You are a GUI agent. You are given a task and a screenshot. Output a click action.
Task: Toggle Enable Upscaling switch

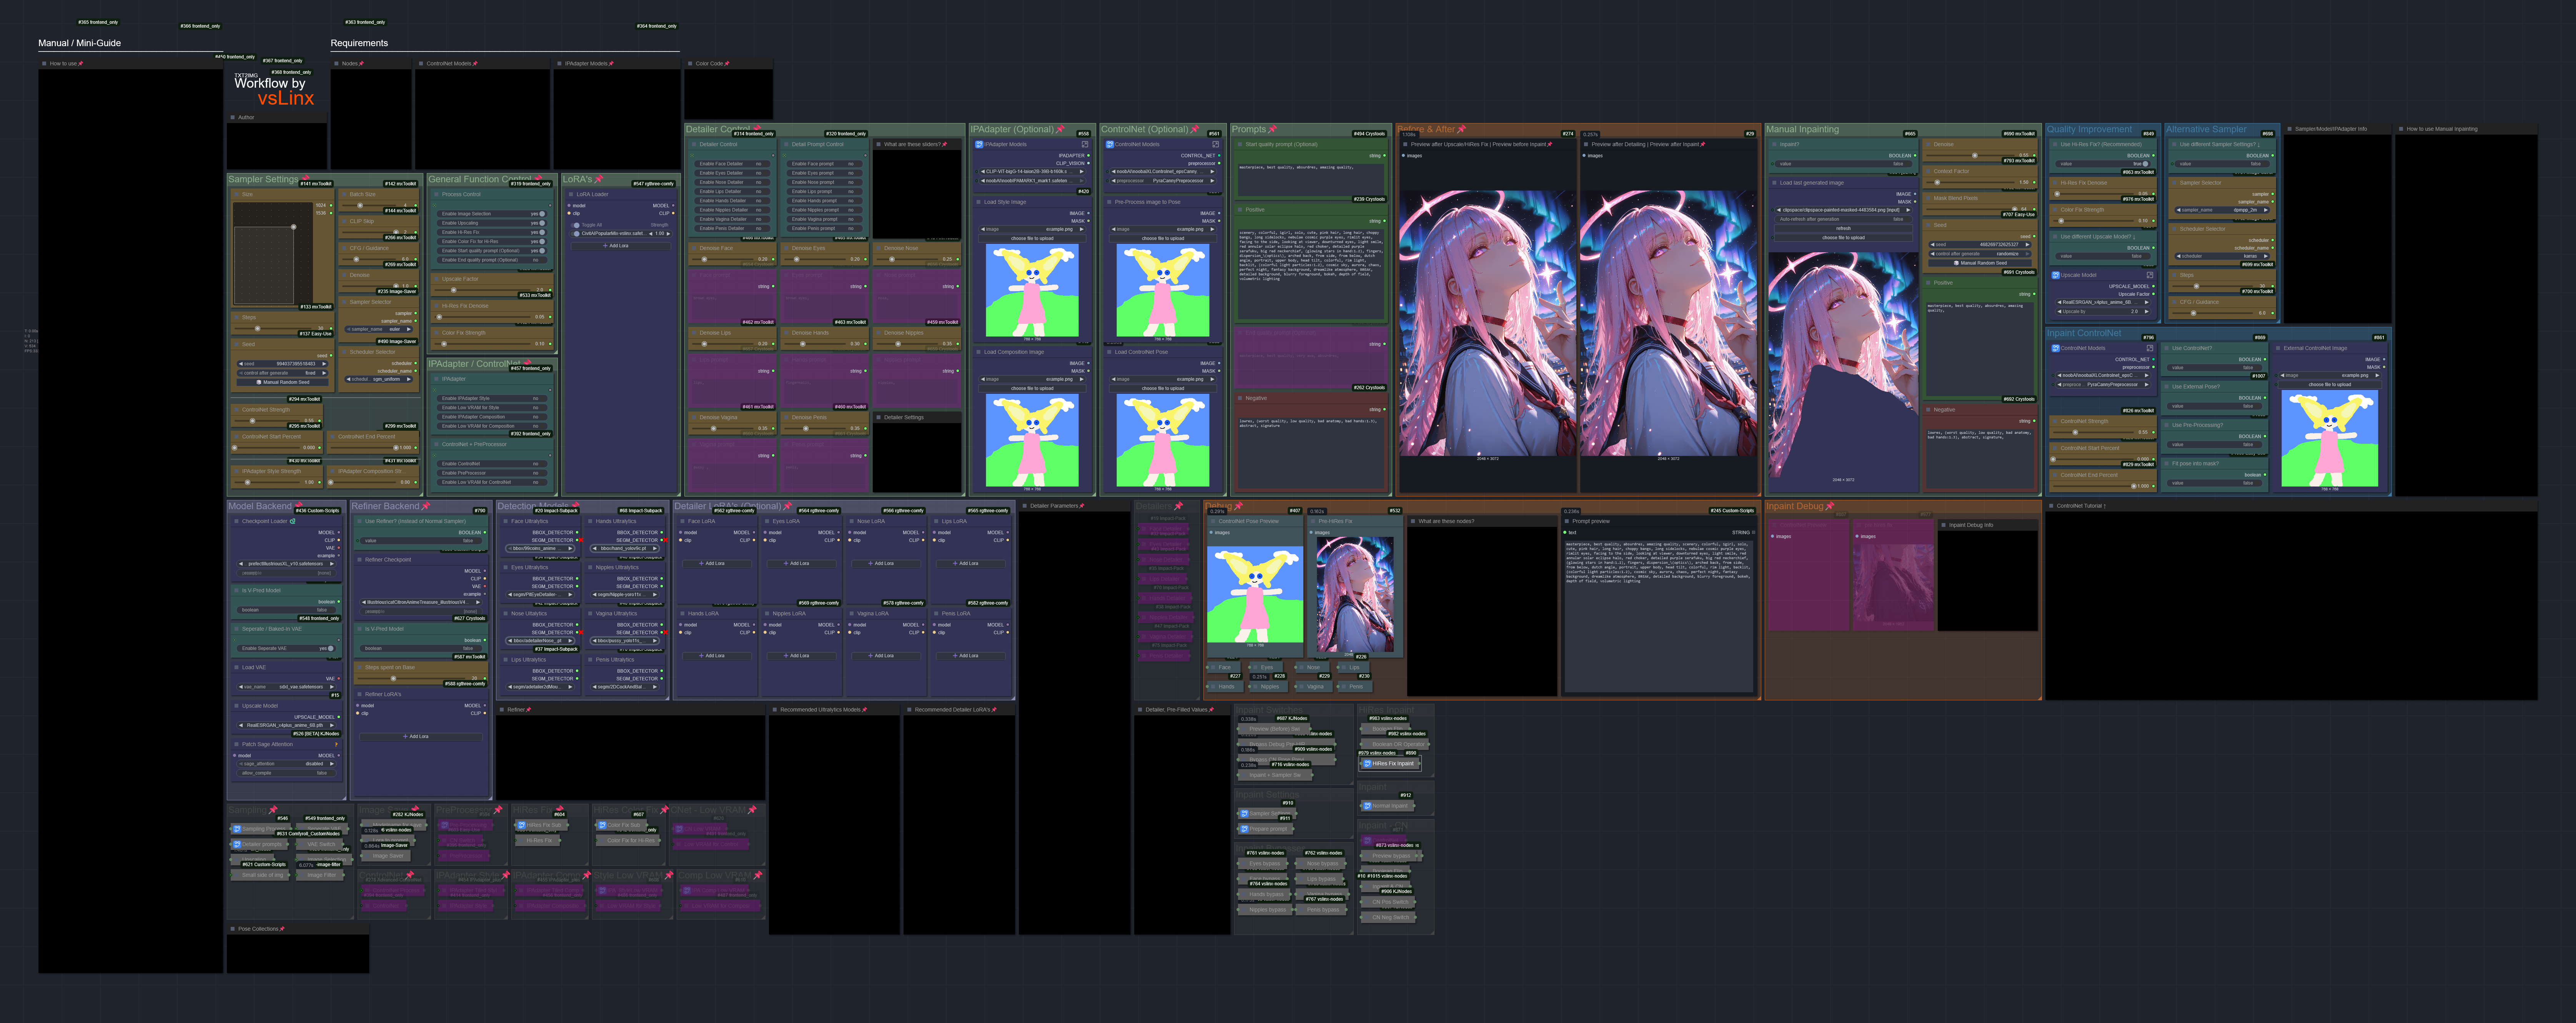tap(542, 223)
